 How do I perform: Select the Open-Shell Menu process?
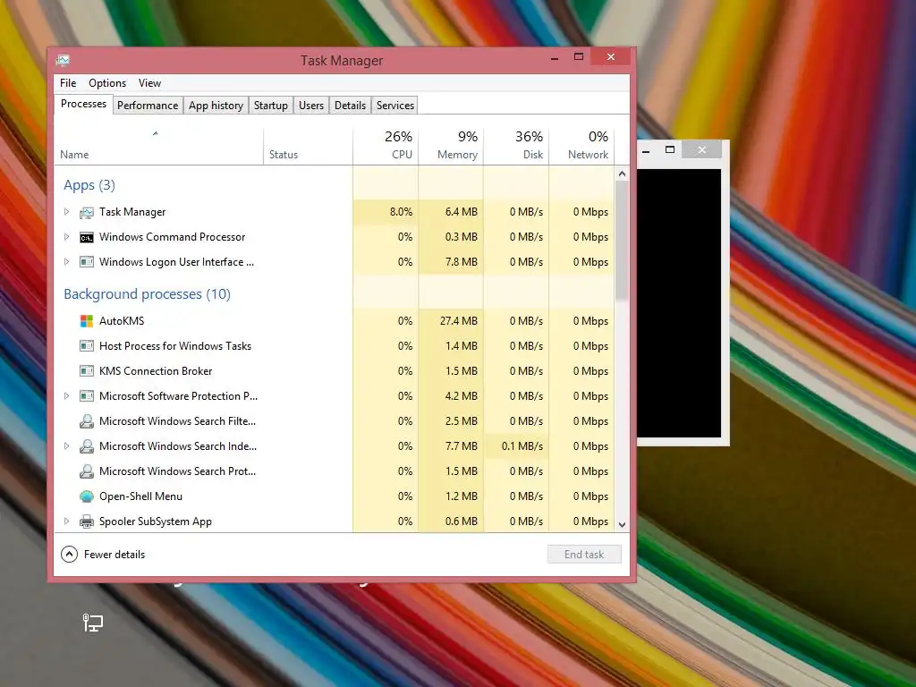[x=140, y=496]
